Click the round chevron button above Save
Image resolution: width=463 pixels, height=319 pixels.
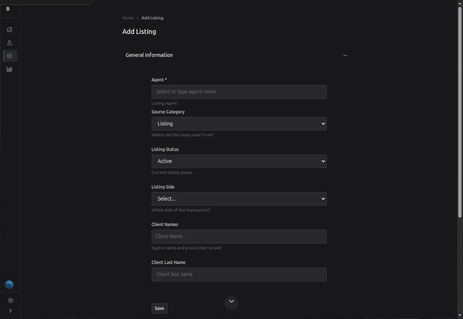[x=231, y=302]
